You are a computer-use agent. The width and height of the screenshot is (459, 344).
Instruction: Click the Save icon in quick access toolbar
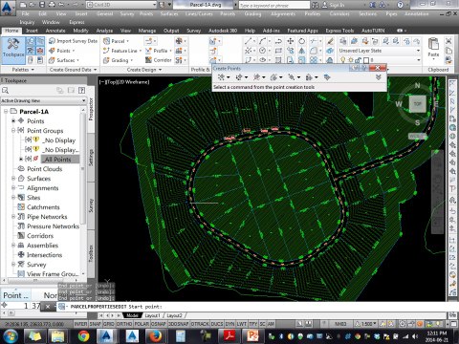point(42,5)
